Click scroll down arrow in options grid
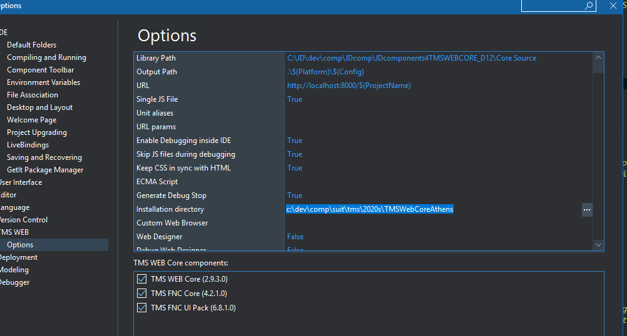 tap(598, 245)
